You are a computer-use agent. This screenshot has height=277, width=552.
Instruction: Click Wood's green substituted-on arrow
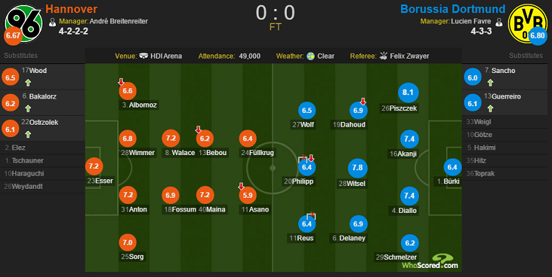[28, 83]
